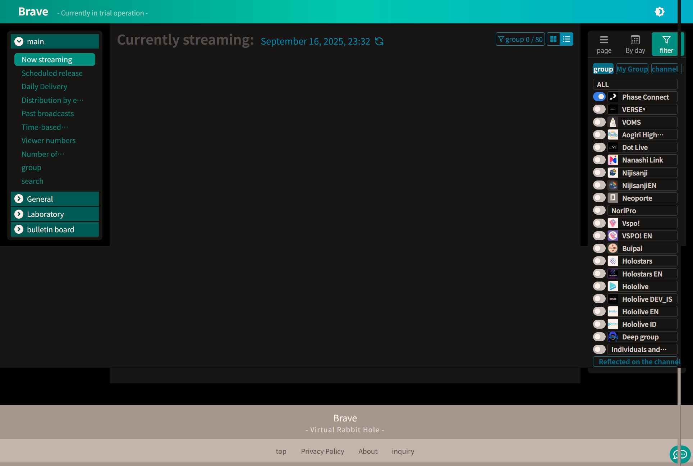This screenshot has width=693, height=466.
Task: Open About footer link
Action: [x=368, y=451]
